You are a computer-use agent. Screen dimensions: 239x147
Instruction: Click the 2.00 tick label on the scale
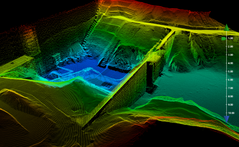pos(231,47)
